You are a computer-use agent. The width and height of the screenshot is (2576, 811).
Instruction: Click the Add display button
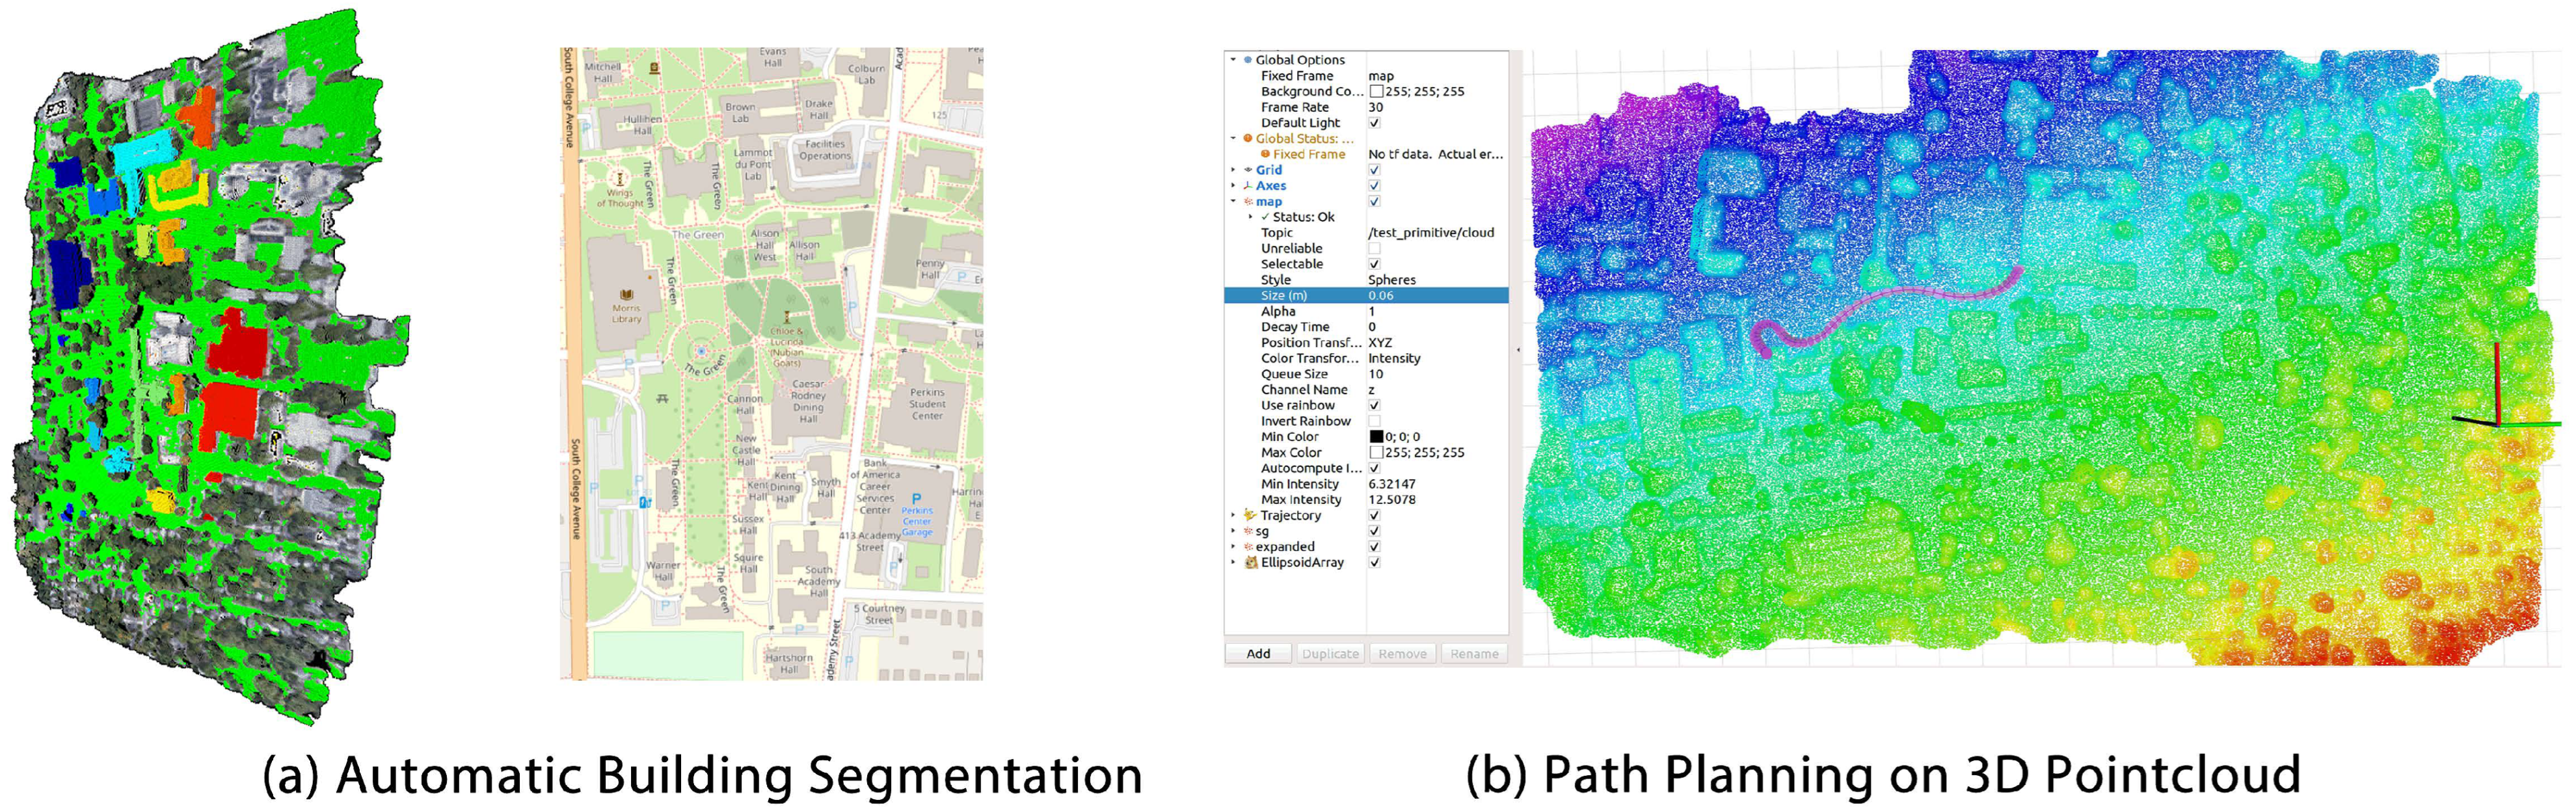[x=1258, y=654]
